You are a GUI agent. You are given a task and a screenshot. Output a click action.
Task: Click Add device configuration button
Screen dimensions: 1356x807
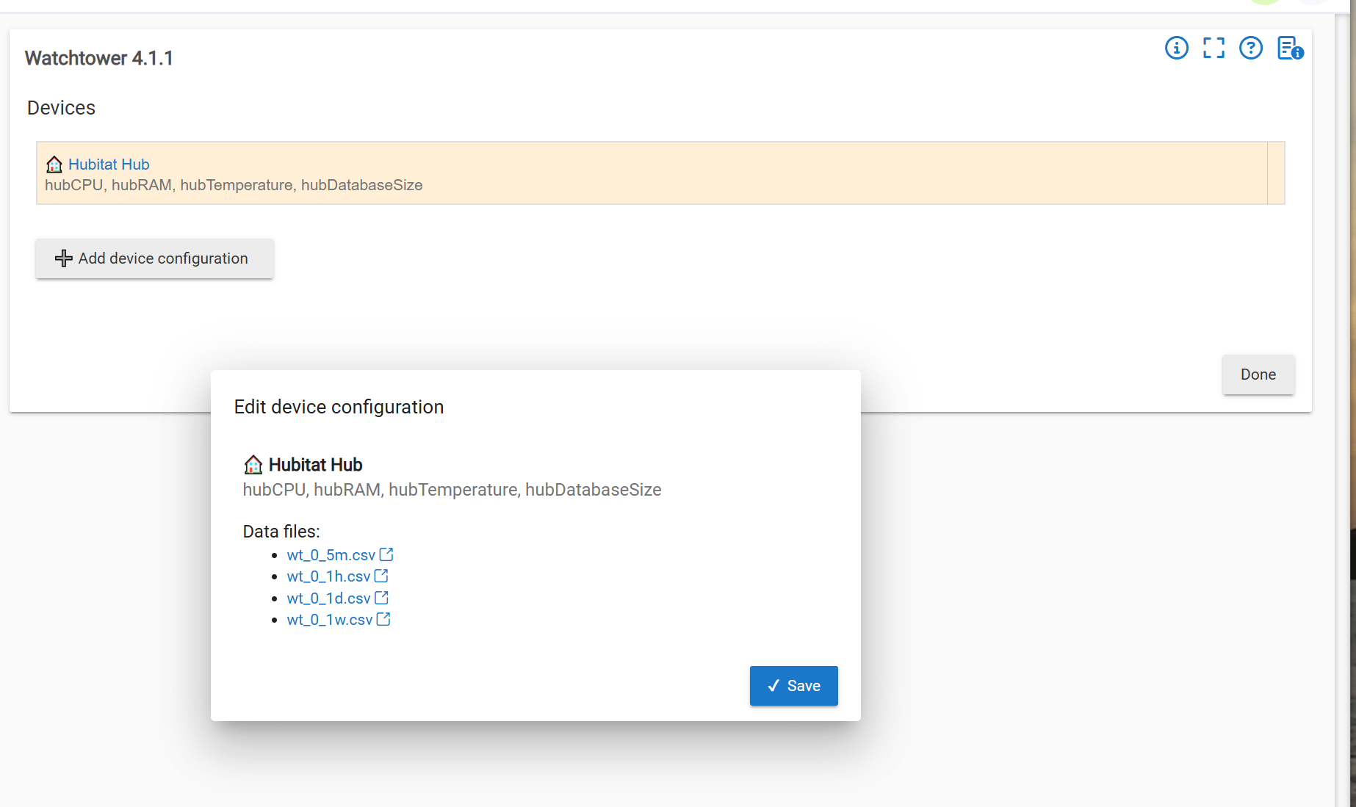(154, 258)
